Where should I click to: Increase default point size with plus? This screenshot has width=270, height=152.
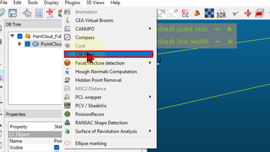(229, 29)
